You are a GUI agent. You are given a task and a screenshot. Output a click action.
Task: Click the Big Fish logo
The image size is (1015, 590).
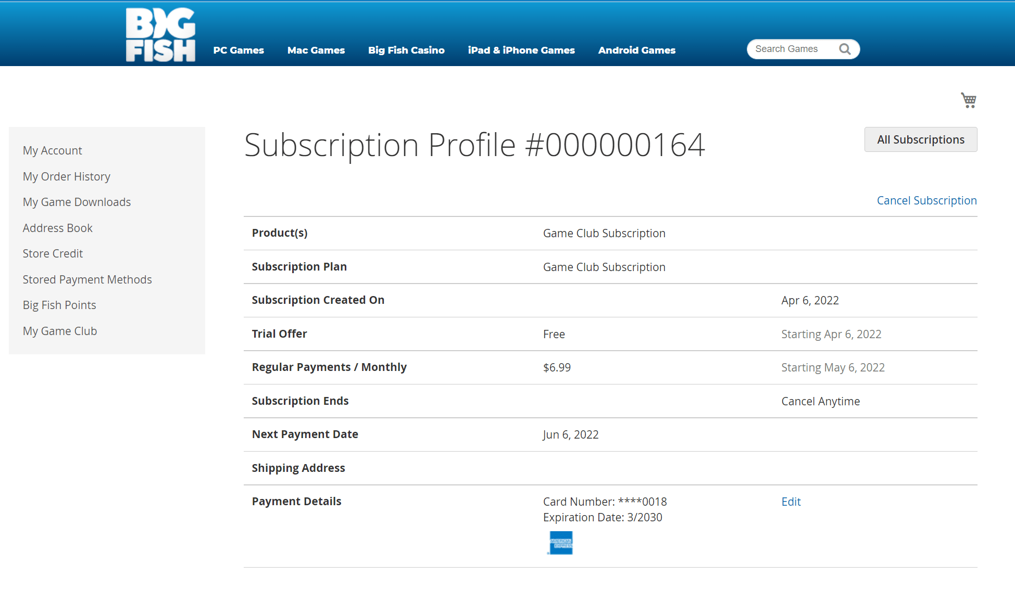pyautogui.click(x=160, y=34)
